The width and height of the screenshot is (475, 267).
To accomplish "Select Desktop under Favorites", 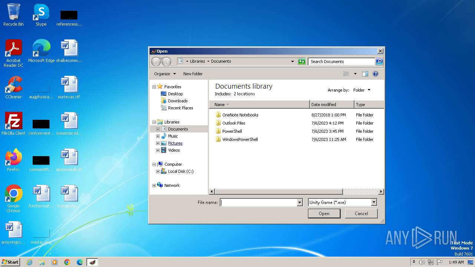I will coord(175,94).
